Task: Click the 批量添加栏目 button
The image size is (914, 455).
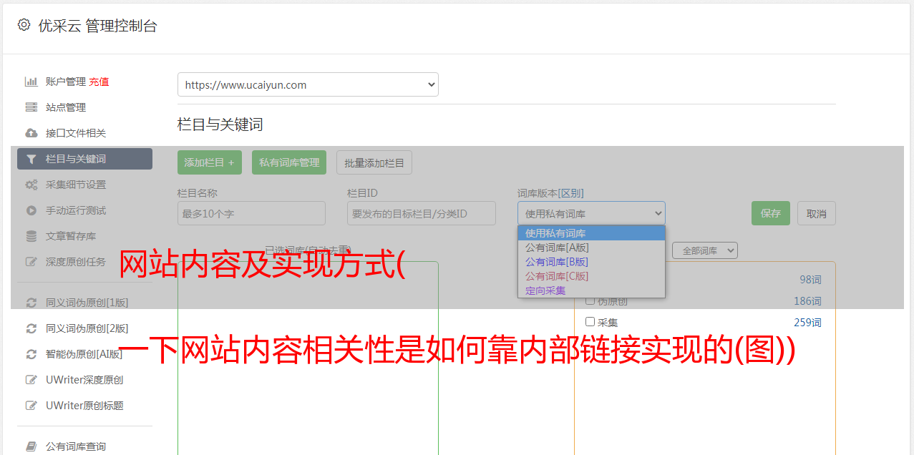Action: (x=374, y=162)
